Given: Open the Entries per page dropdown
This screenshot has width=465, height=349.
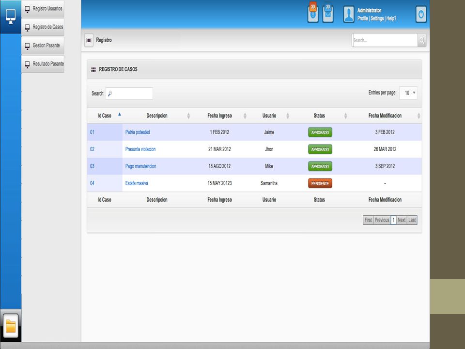Looking at the screenshot, I should (408, 93).
